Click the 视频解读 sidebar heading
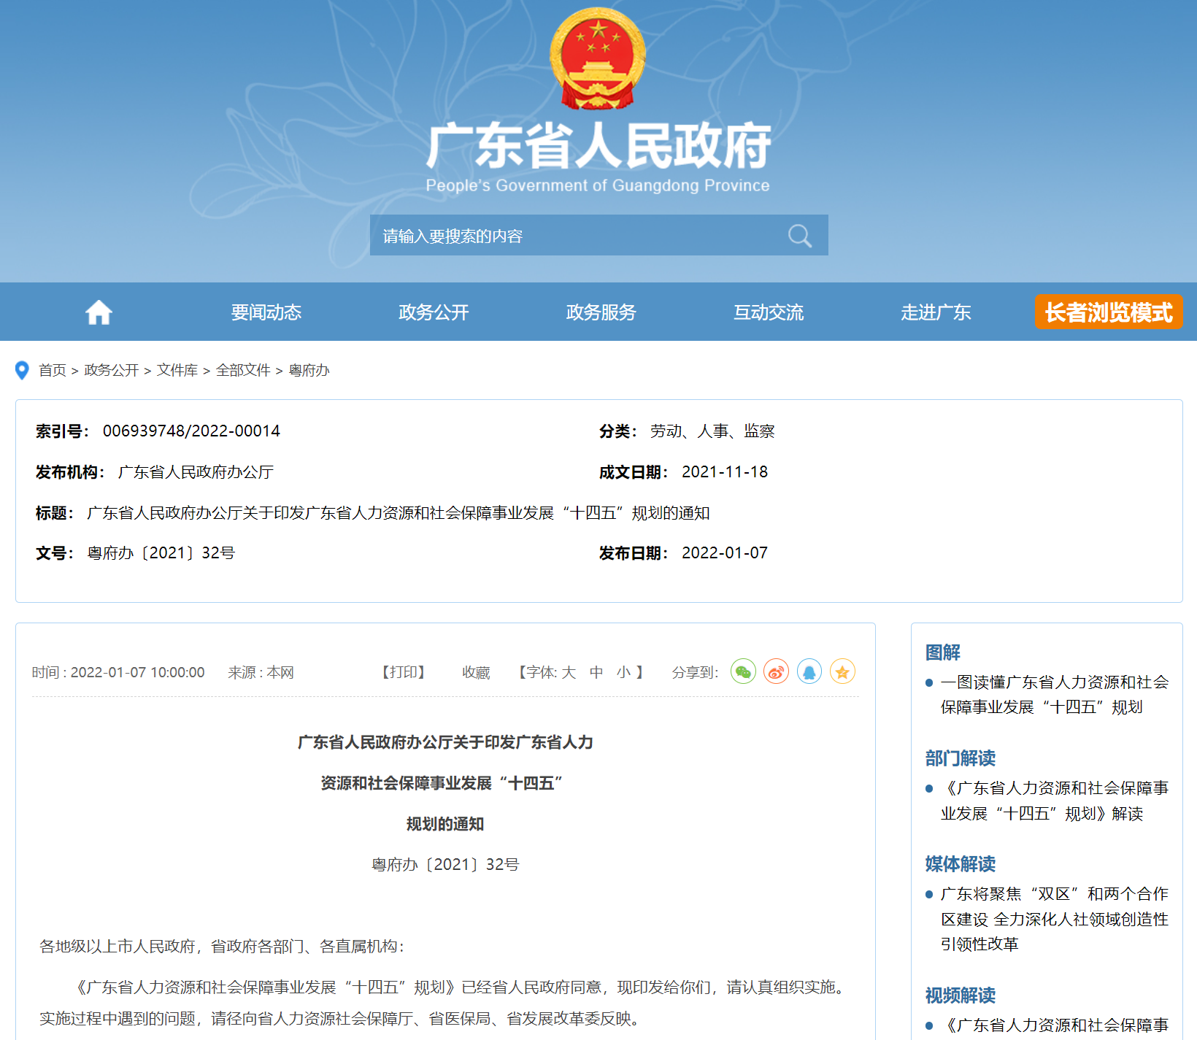The width and height of the screenshot is (1197, 1040). 961,995
